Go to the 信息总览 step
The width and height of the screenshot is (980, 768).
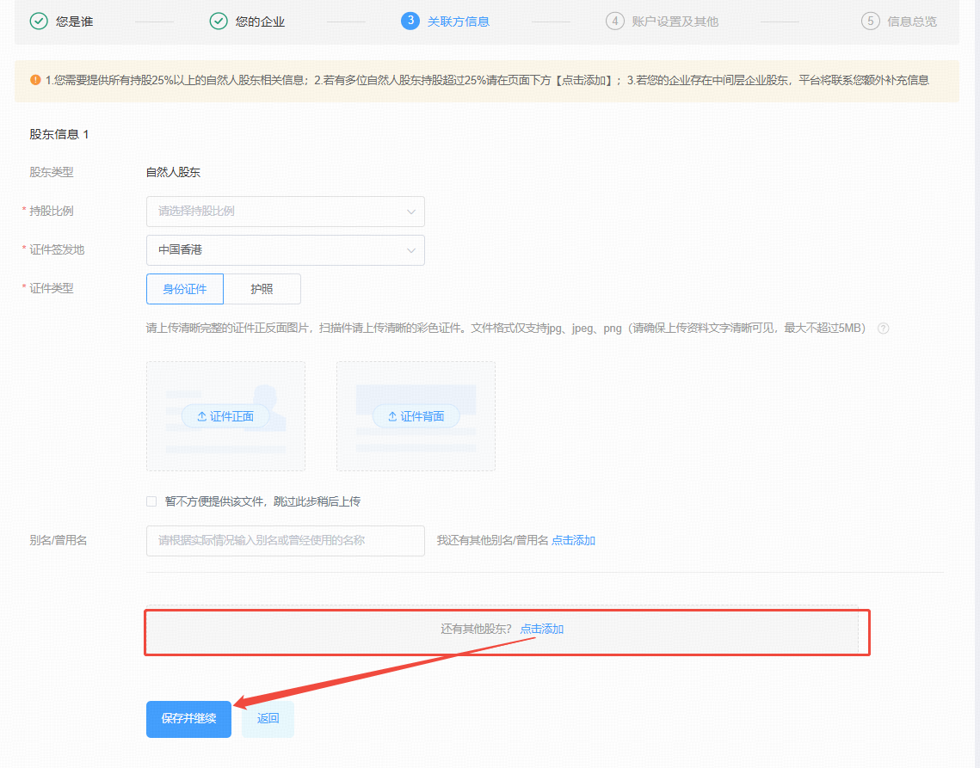[x=912, y=21]
